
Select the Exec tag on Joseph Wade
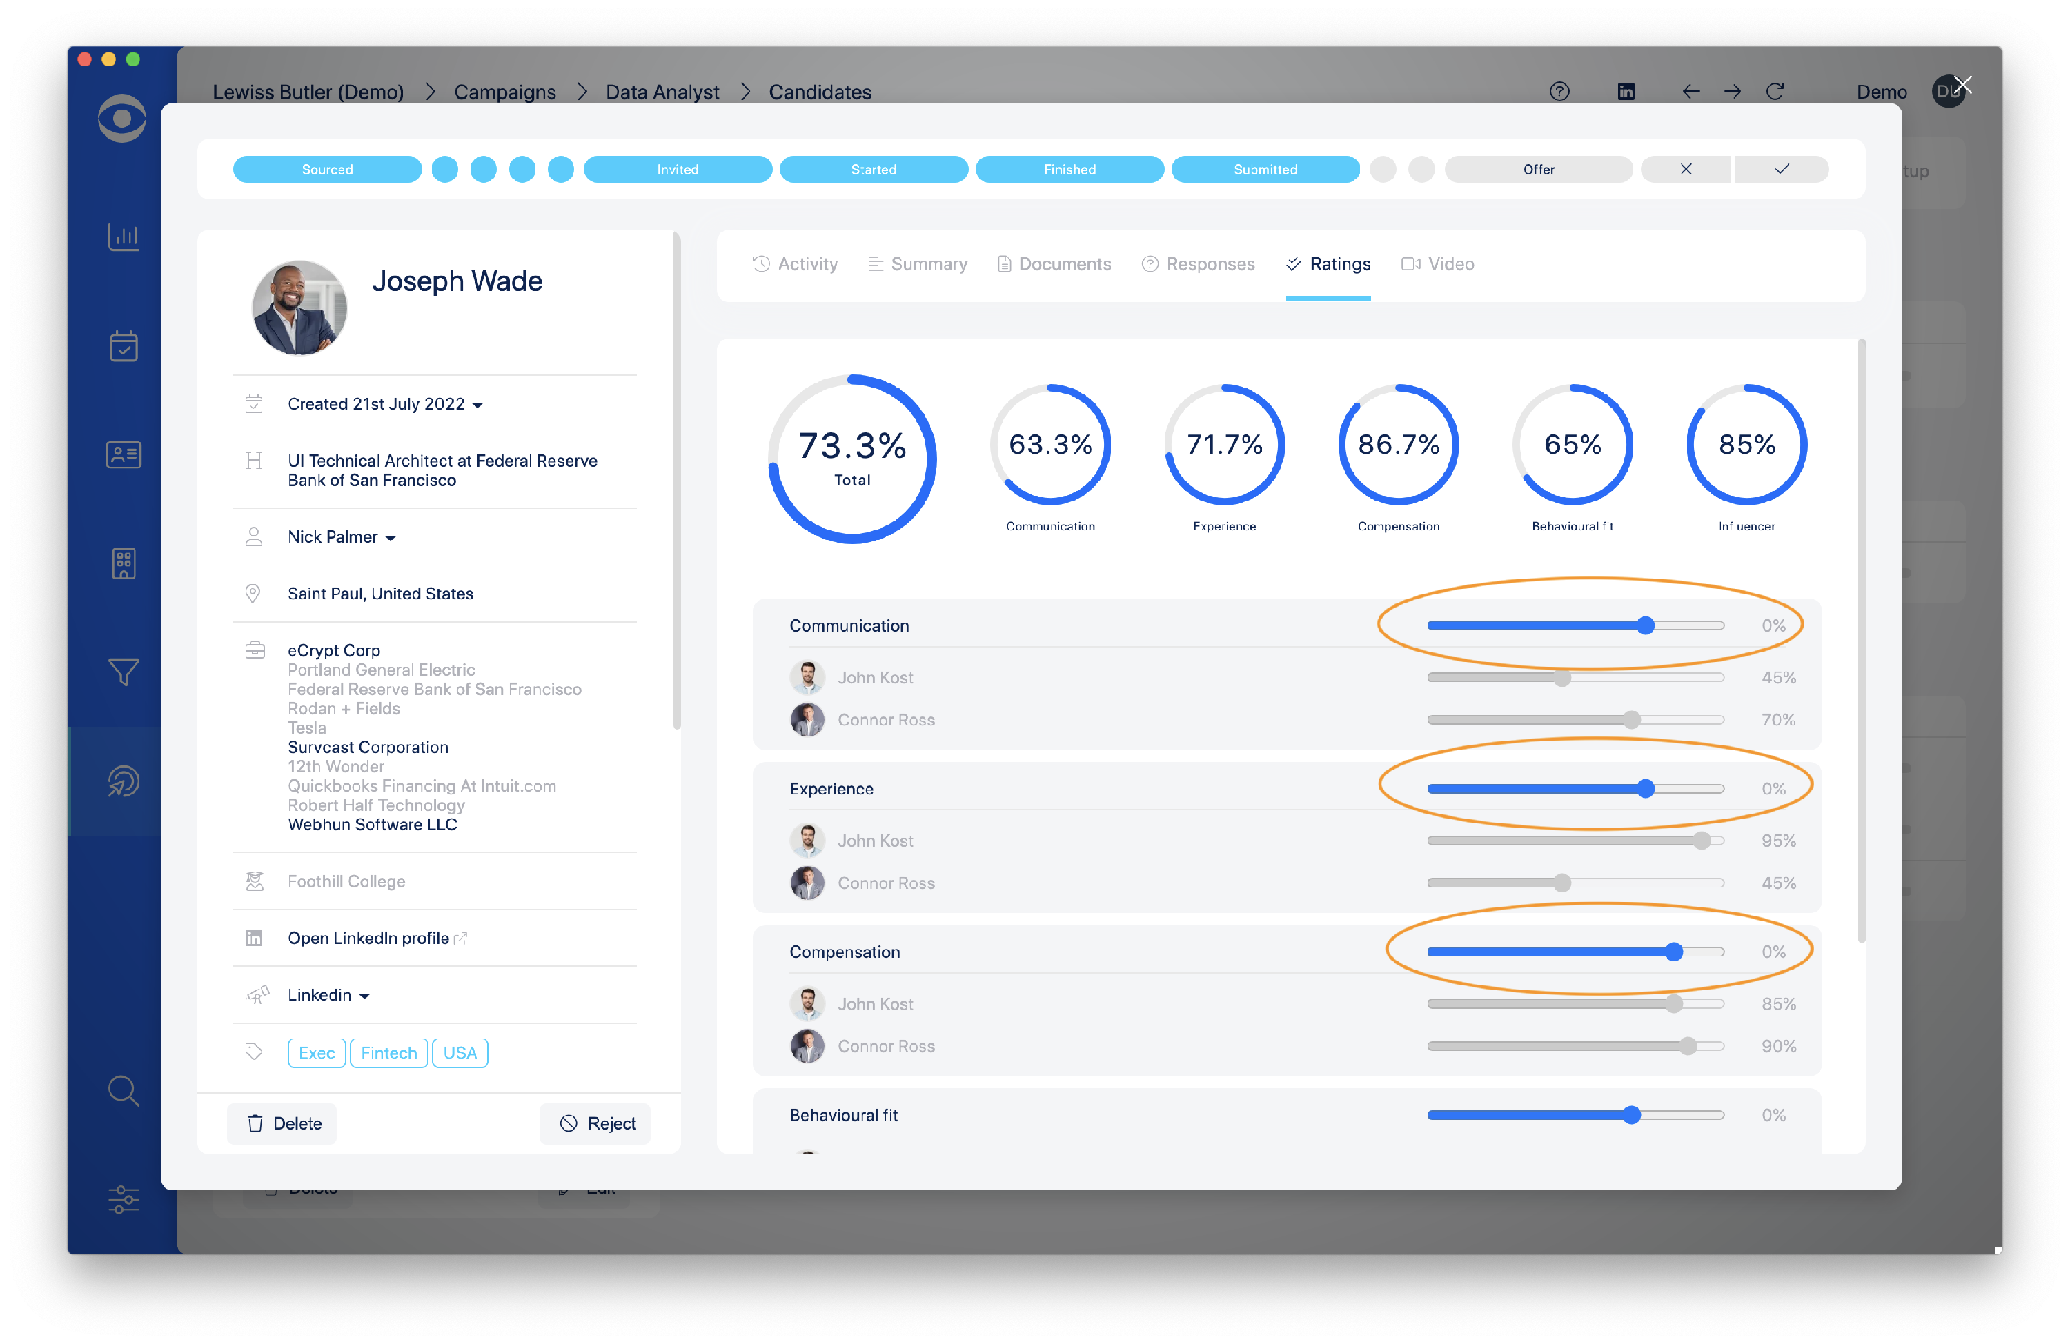click(316, 1052)
